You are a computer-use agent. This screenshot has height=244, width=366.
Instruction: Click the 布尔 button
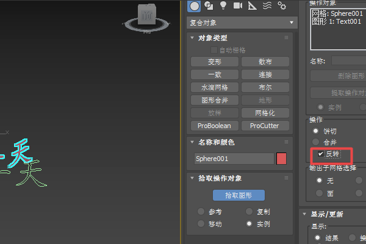pos(265,88)
